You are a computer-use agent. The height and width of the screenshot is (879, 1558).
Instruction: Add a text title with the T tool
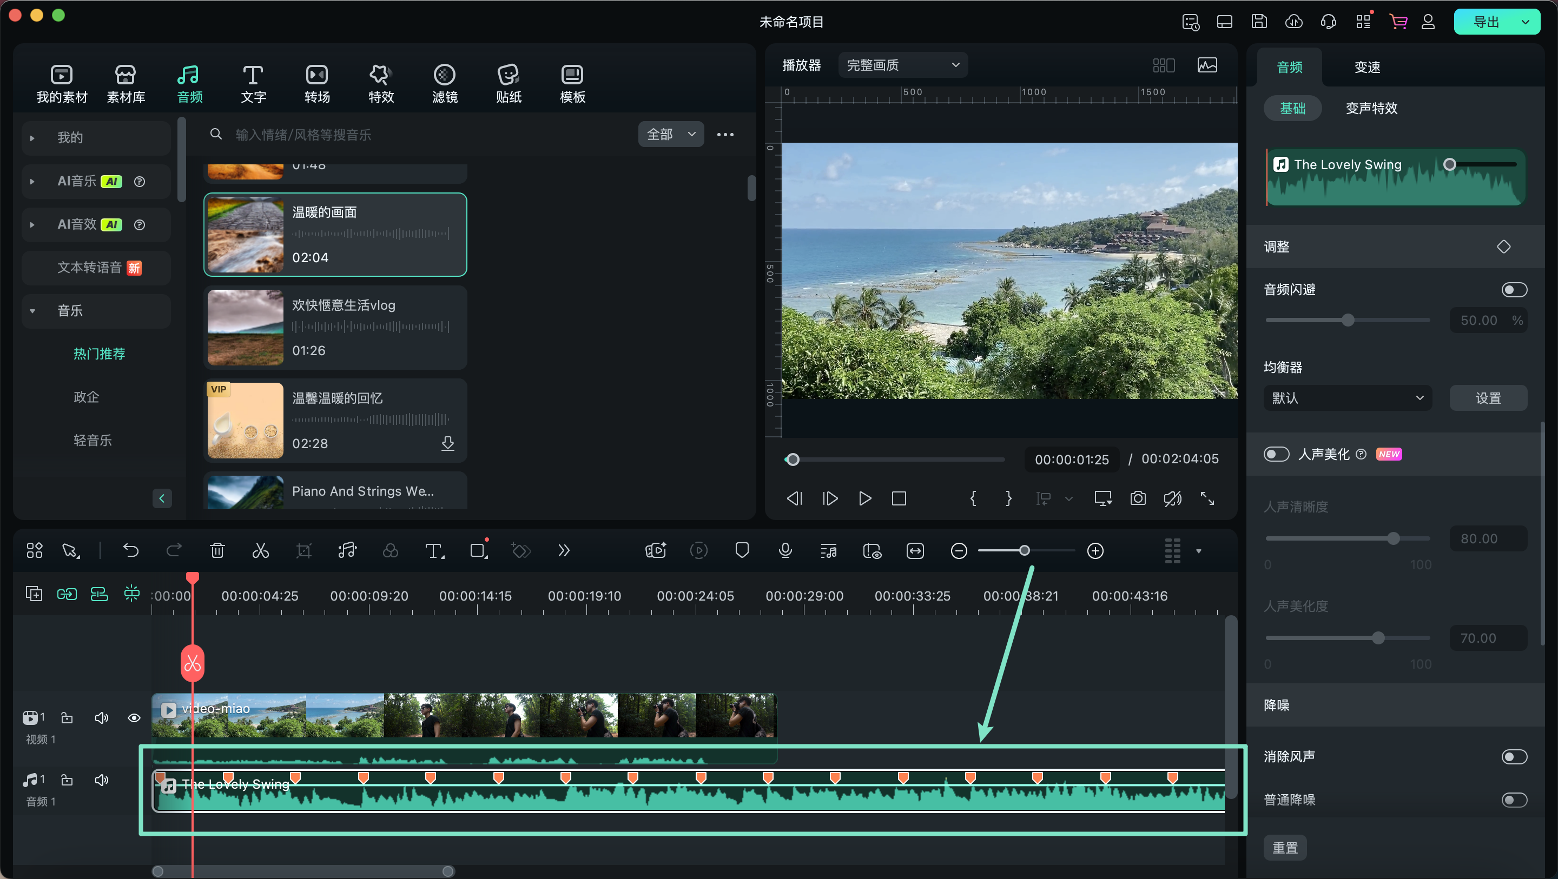click(x=434, y=551)
